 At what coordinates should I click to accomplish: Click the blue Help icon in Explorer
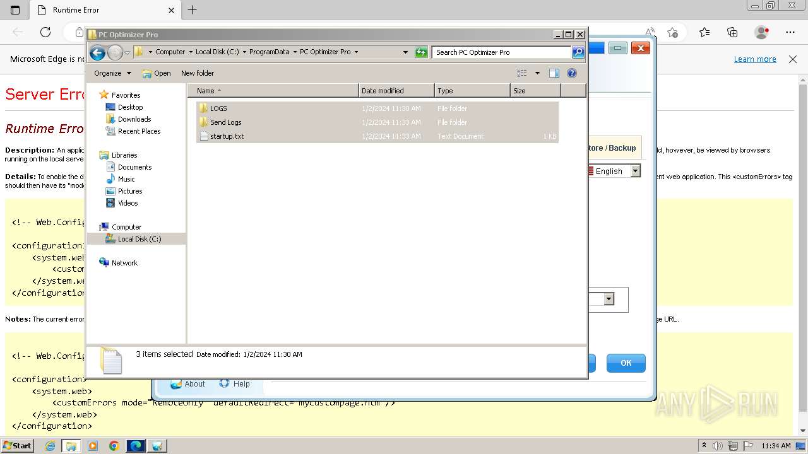pyautogui.click(x=572, y=73)
